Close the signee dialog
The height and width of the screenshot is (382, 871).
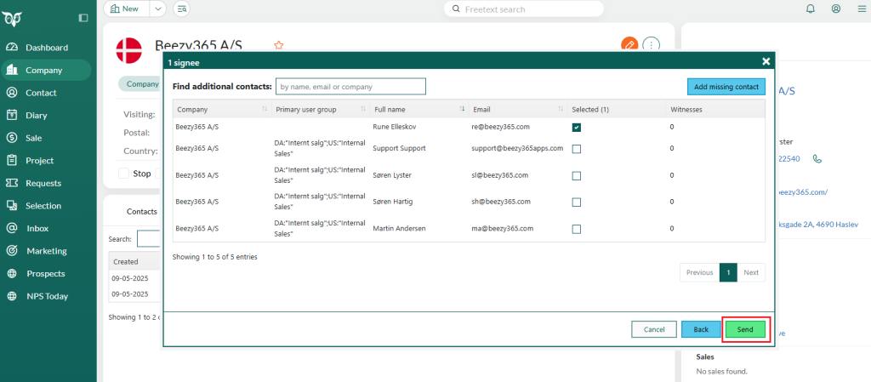coord(766,61)
